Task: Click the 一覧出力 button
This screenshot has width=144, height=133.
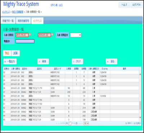Action: coord(10,62)
